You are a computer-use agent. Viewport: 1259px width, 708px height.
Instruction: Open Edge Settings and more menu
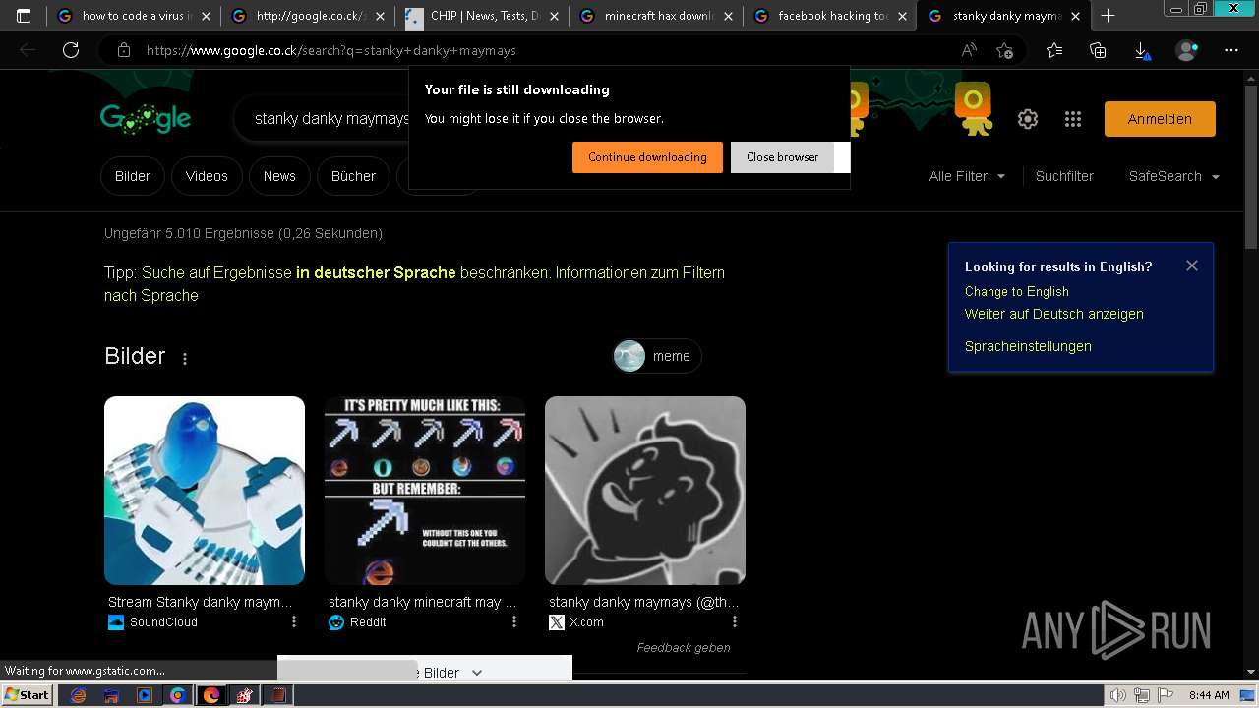point(1231,50)
